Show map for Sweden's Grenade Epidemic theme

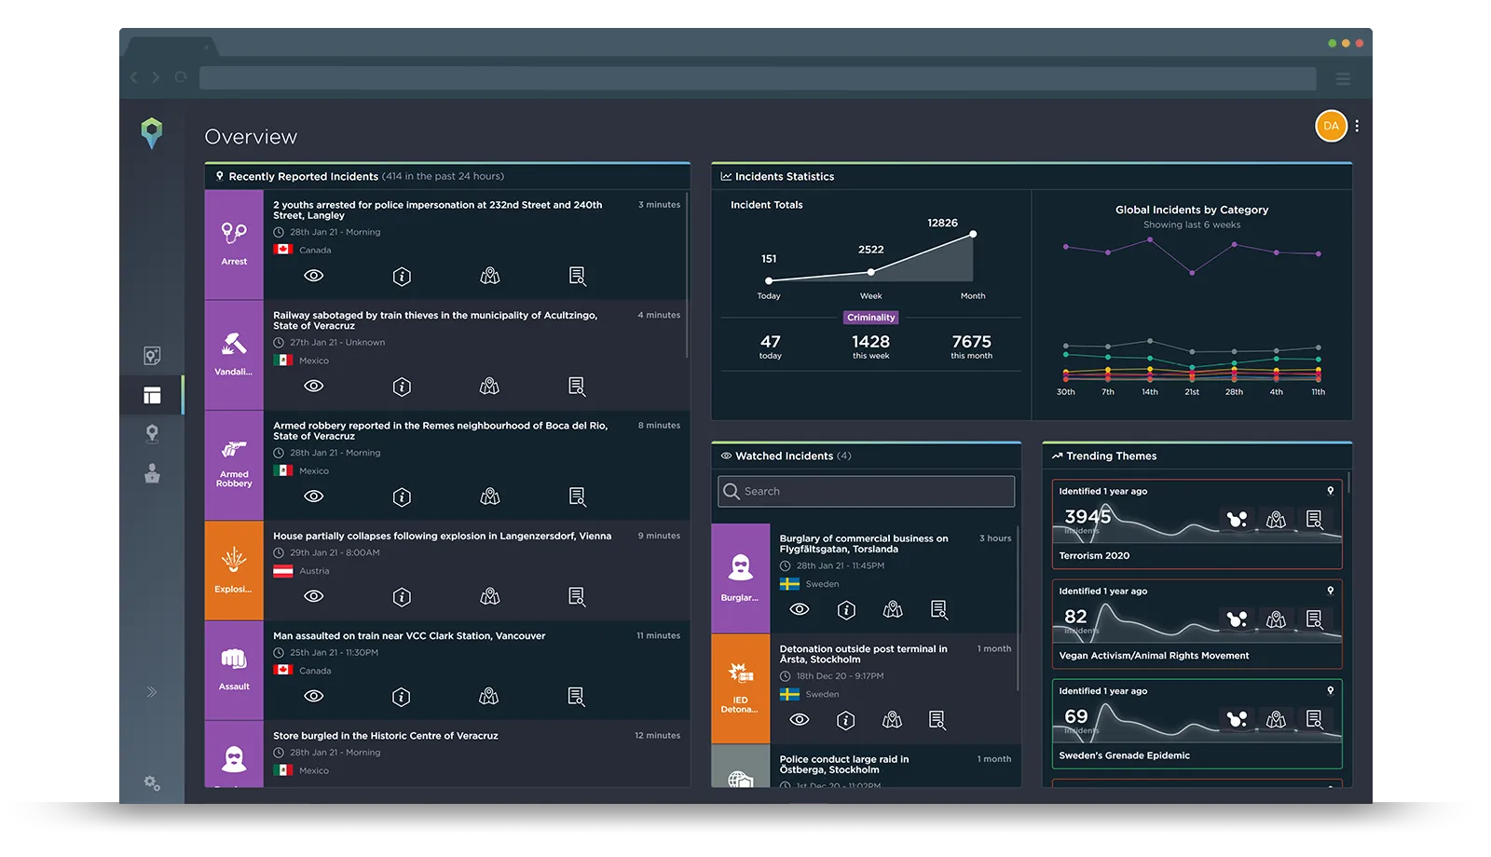(x=1277, y=718)
